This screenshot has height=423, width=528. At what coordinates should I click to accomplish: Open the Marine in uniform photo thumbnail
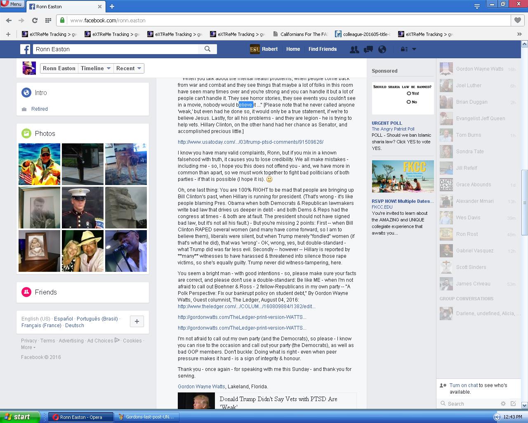pos(82,207)
